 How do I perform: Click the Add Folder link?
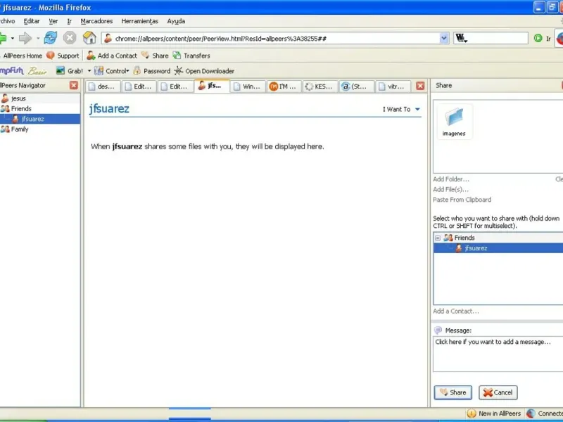451,179
